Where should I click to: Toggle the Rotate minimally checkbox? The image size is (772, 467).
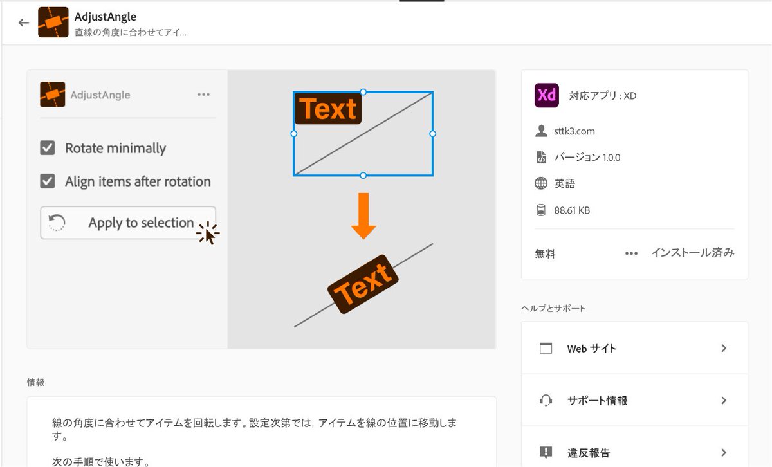47,148
